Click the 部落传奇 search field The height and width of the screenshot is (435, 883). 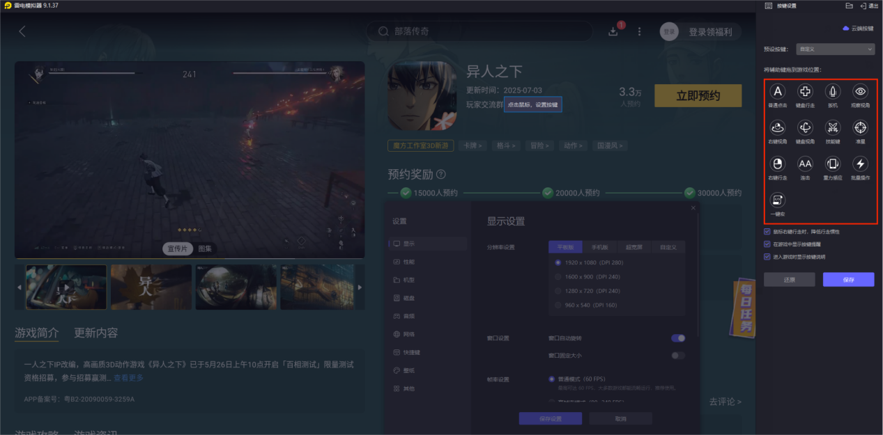coord(479,31)
